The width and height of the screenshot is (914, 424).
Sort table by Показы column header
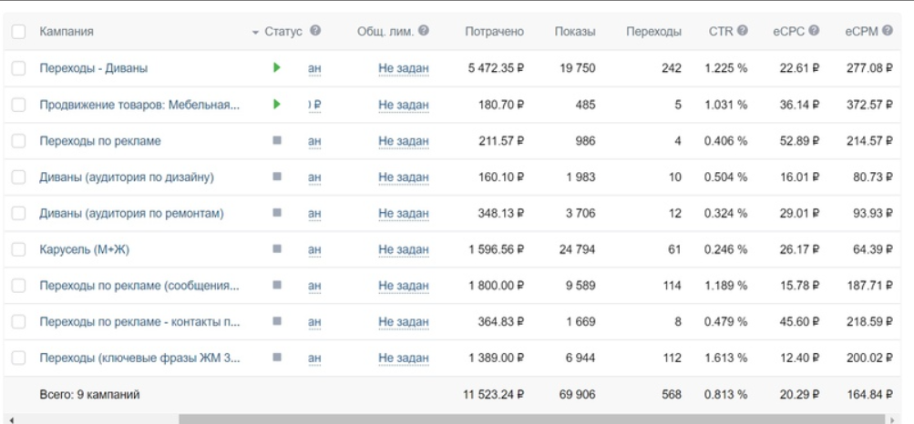tap(575, 32)
